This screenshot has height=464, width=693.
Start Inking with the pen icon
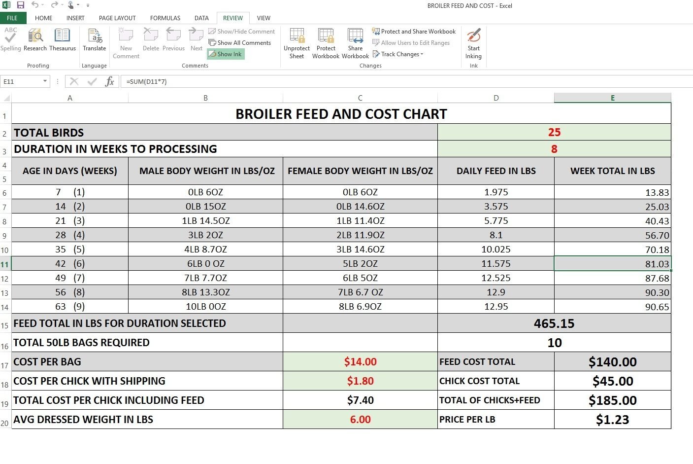(473, 42)
